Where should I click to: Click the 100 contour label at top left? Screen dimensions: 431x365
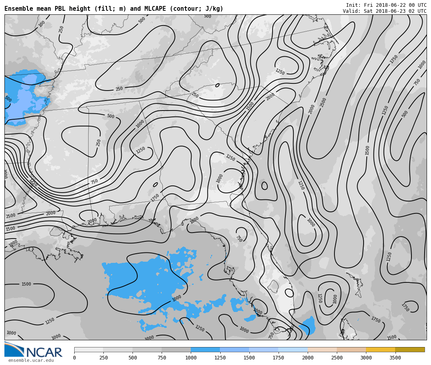[x=42, y=24]
